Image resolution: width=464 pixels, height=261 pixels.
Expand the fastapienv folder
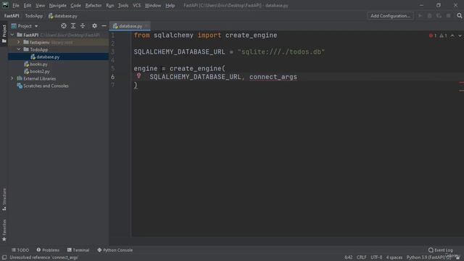(x=19, y=42)
